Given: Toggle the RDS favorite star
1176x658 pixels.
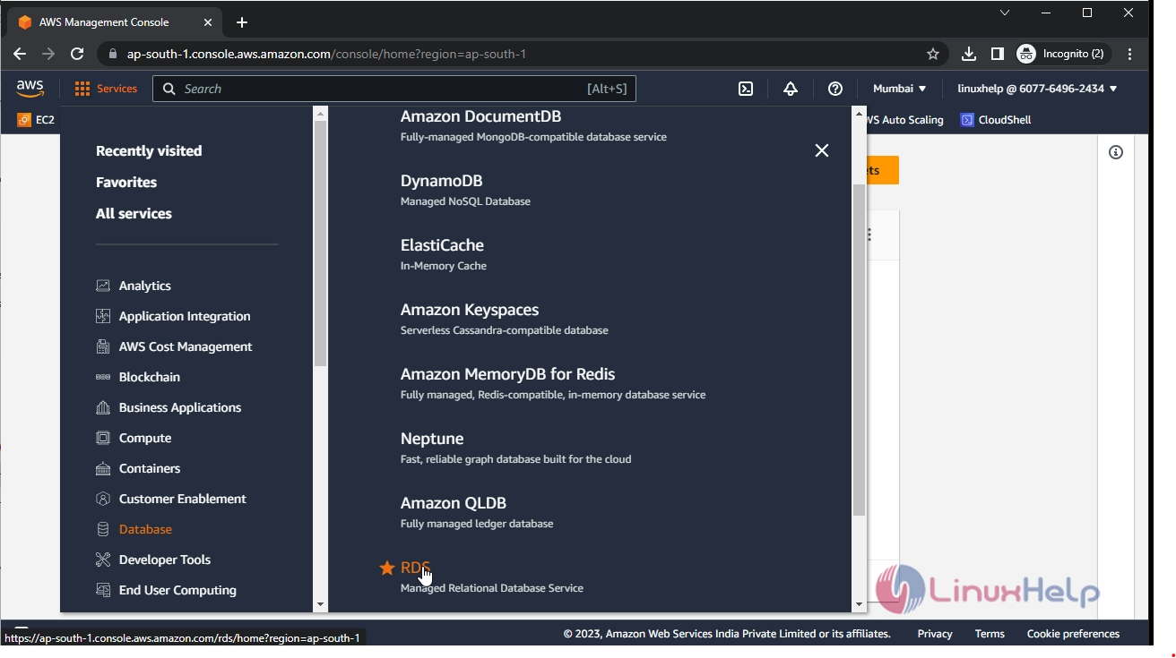Looking at the screenshot, I should (x=386, y=568).
